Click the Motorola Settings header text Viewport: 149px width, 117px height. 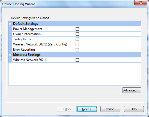[x=27, y=55]
